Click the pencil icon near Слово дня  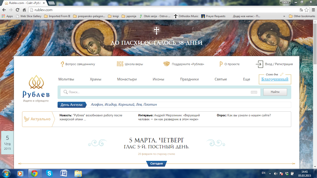point(282,74)
